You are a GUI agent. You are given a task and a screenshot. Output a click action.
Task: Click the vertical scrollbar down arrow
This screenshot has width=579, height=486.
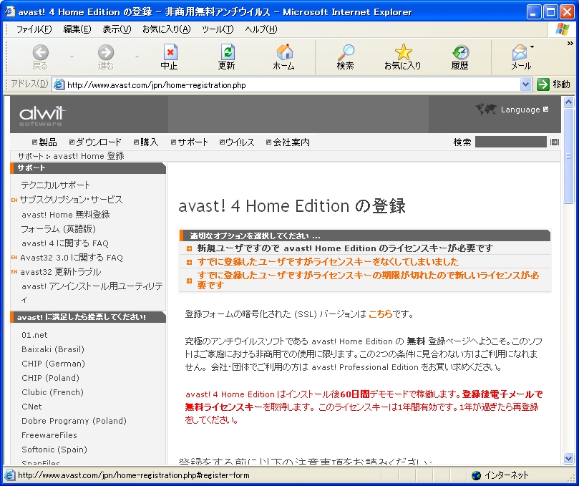click(x=569, y=459)
